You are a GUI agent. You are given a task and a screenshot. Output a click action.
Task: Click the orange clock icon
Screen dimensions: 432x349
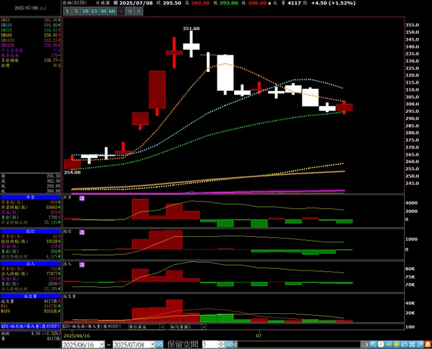pos(381,344)
